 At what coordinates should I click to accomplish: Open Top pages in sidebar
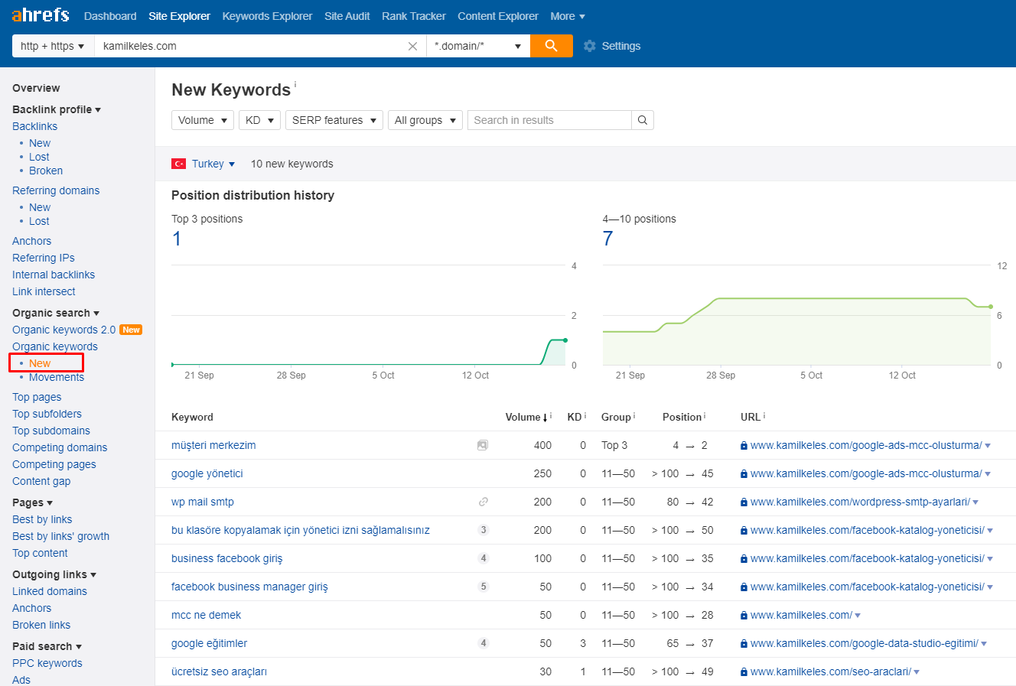click(x=37, y=397)
